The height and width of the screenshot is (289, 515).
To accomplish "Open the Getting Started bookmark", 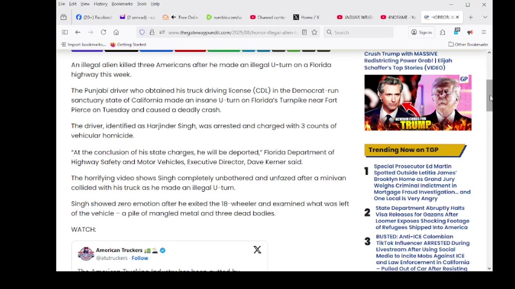I will pos(128,45).
